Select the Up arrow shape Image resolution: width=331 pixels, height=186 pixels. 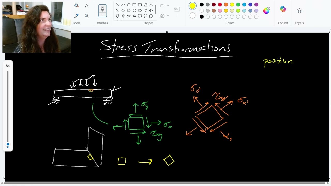(x=151, y=10)
